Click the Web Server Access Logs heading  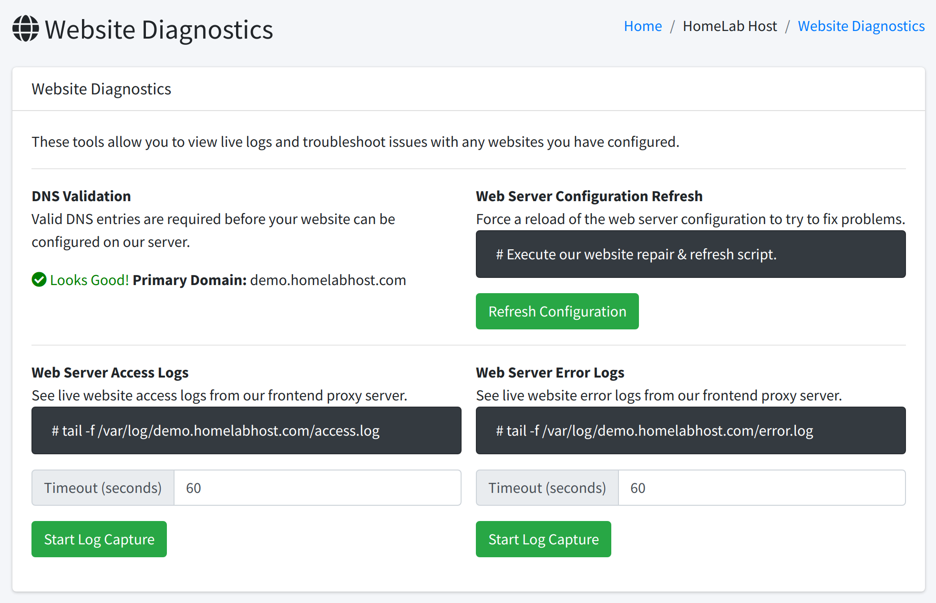(x=110, y=372)
